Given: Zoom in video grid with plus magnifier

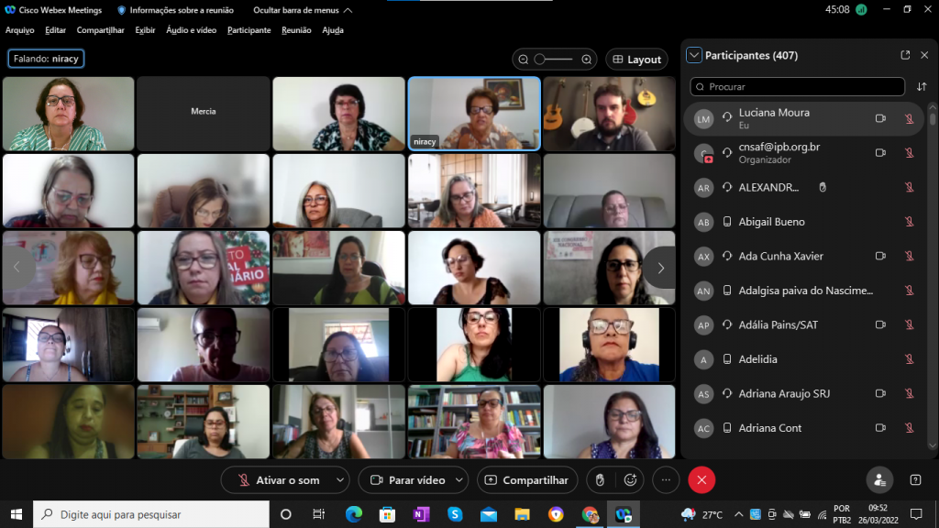Looking at the screenshot, I should 587,60.
